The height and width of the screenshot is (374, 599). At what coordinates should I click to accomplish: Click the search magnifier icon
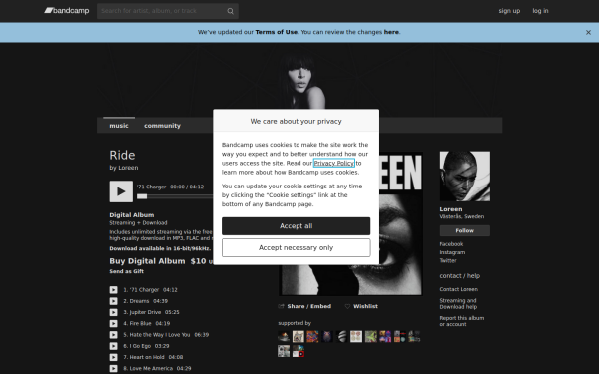[230, 11]
